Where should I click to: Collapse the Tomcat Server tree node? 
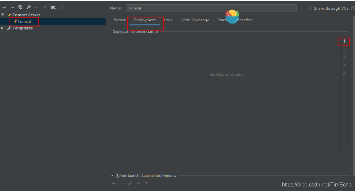click(x=3, y=15)
